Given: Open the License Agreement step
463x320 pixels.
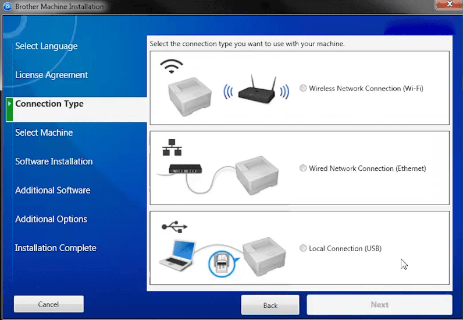Looking at the screenshot, I should [x=51, y=75].
